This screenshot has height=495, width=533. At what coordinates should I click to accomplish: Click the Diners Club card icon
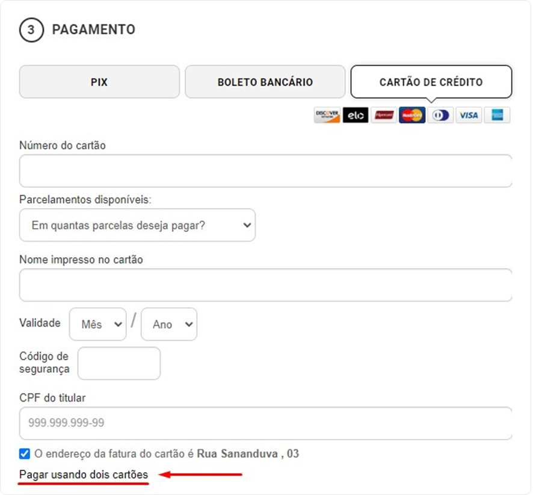coord(440,115)
